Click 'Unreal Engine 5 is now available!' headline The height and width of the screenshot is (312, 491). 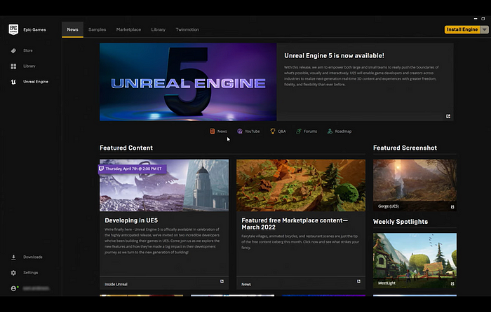pyautogui.click(x=334, y=55)
